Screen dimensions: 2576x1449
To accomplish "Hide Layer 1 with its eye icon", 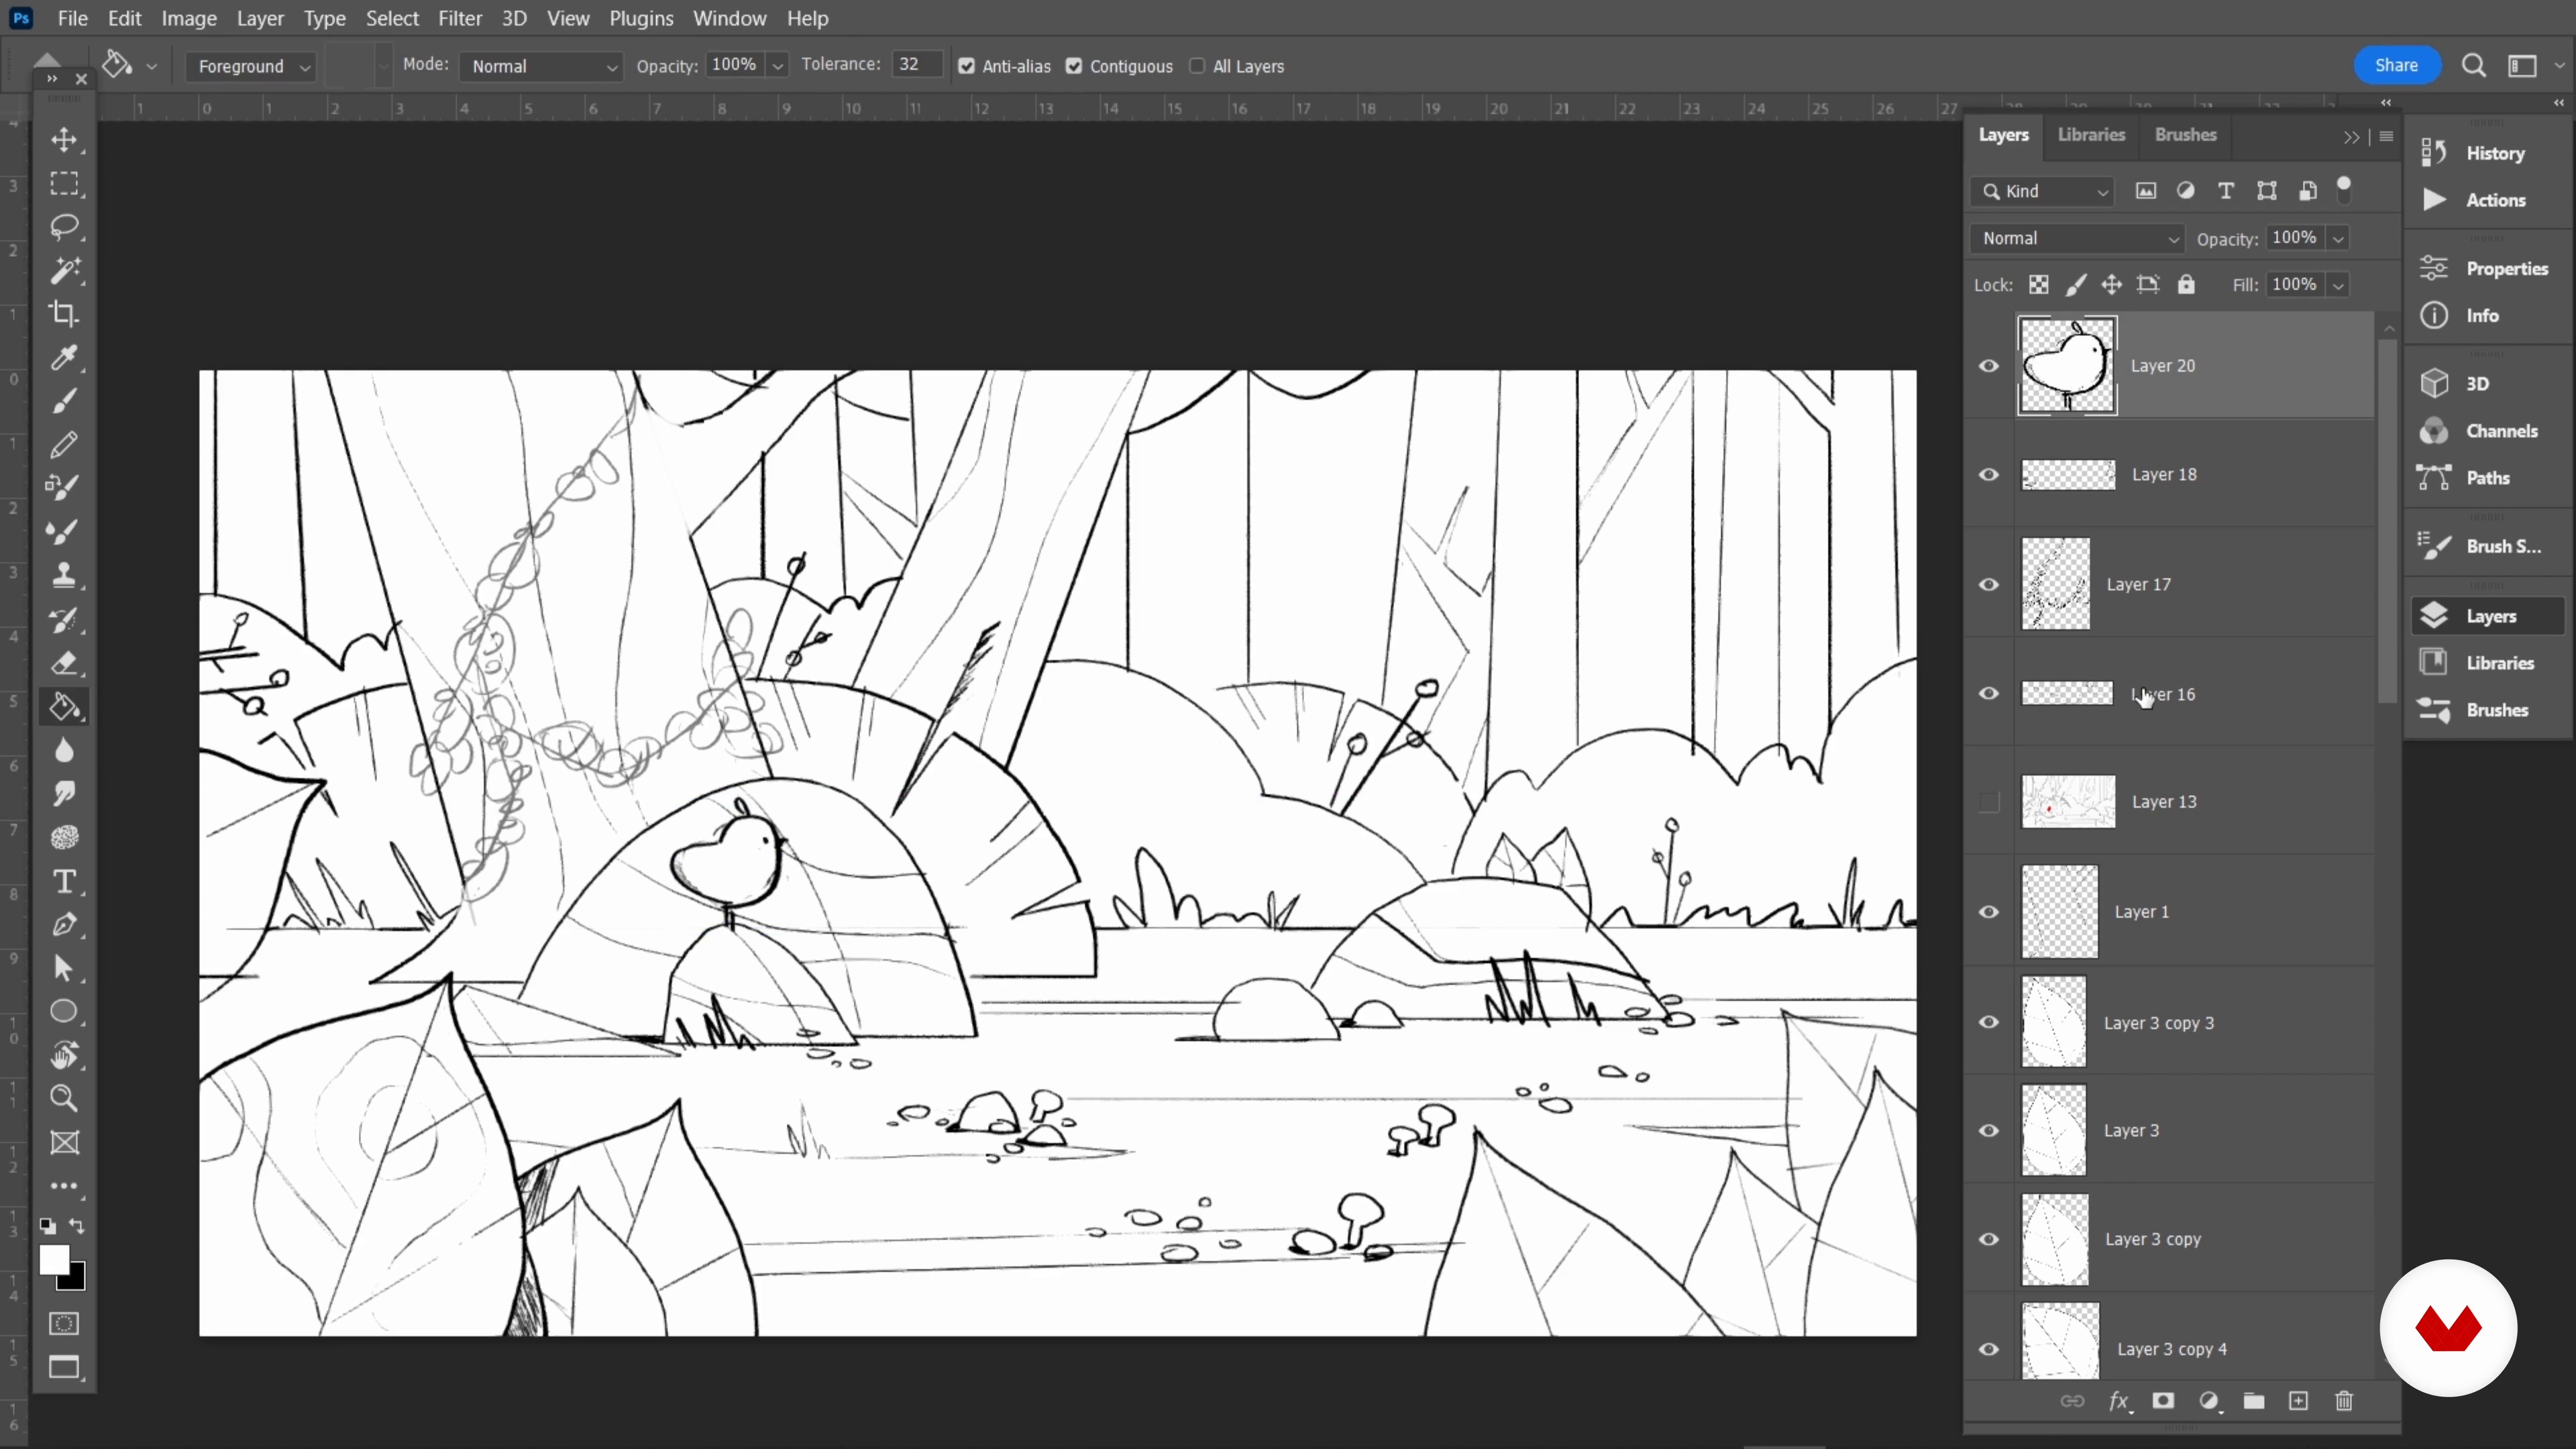I will point(1989,912).
